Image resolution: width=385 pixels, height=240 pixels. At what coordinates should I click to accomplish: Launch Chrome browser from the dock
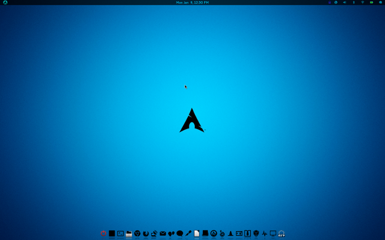tap(137, 233)
